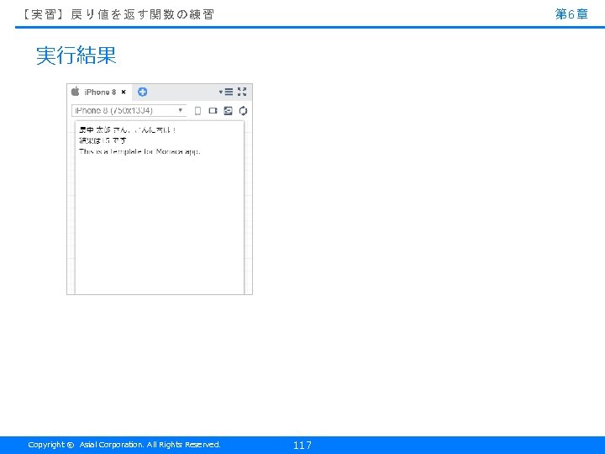
Task: Toggle fullscreen for the preview panel
Action: click(242, 92)
